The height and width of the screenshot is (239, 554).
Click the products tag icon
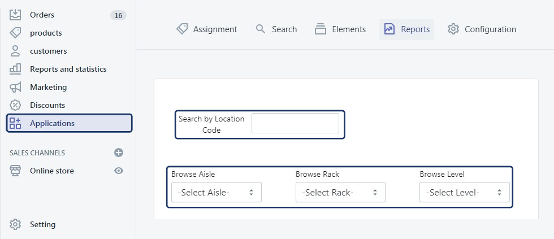pos(15,33)
